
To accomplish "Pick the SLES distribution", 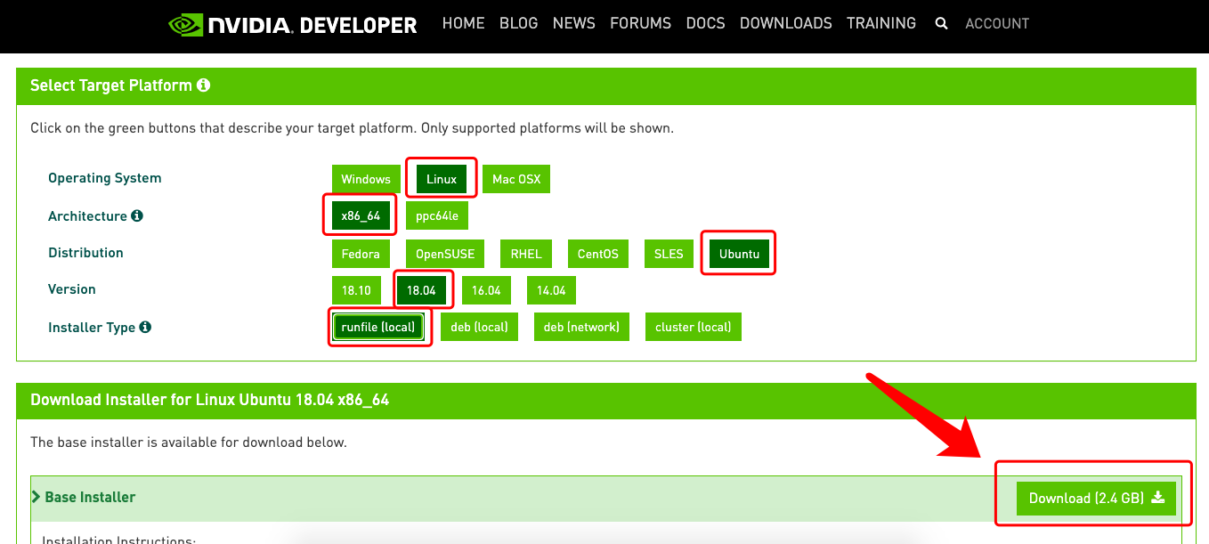I will [669, 254].
